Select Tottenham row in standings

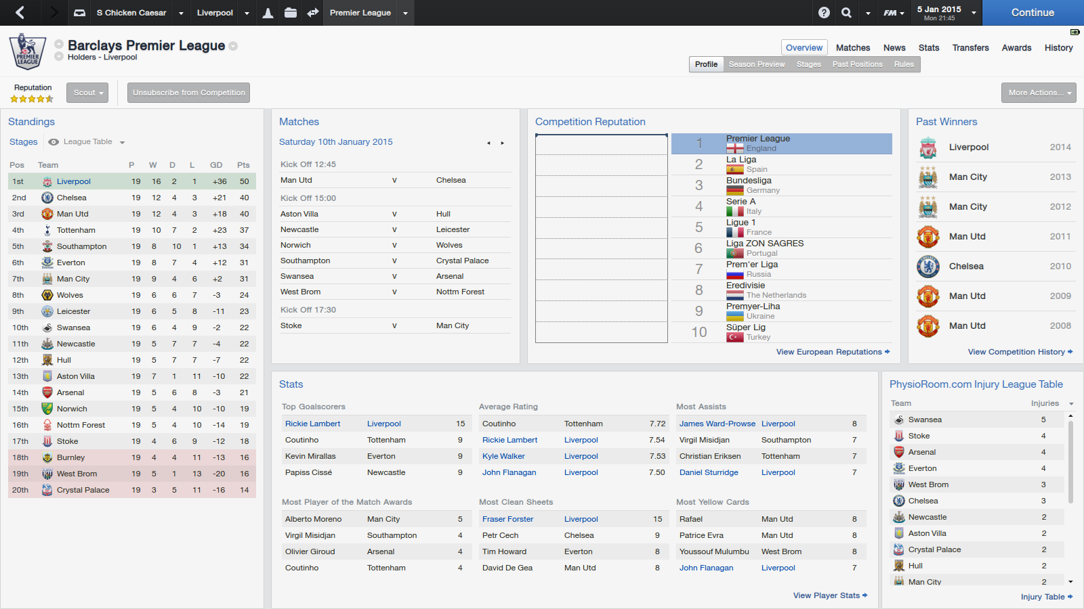click(132, 230)
